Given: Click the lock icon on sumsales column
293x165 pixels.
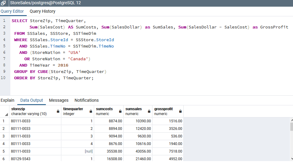Looking at the screenshot, I should pos(149,111).
